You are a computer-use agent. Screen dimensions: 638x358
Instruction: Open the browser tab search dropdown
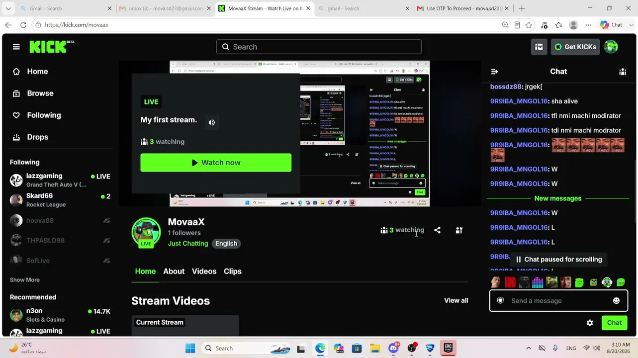coord(8,8)
